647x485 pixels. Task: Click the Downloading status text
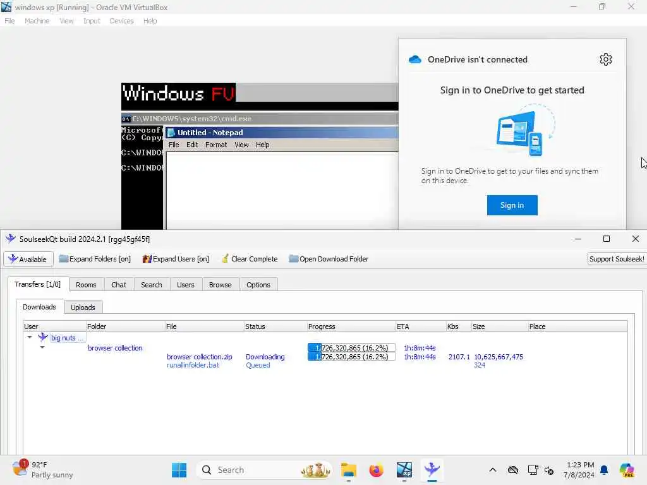(x=265, y=357)
